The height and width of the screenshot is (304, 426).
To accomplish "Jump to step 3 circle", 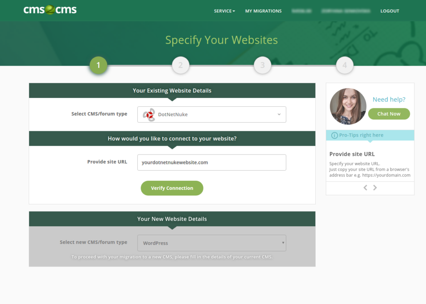I will (263, 65).
